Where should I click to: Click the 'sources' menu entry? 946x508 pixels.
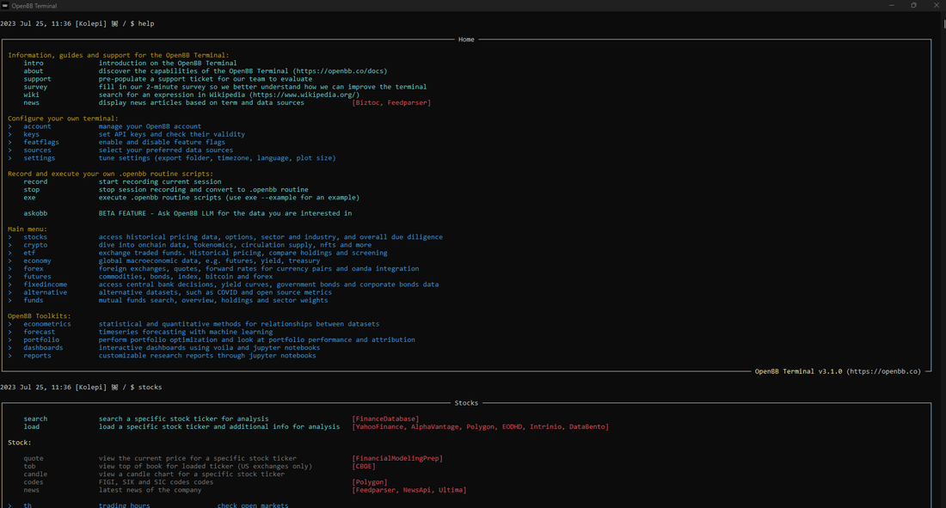[x=37, y=150]
